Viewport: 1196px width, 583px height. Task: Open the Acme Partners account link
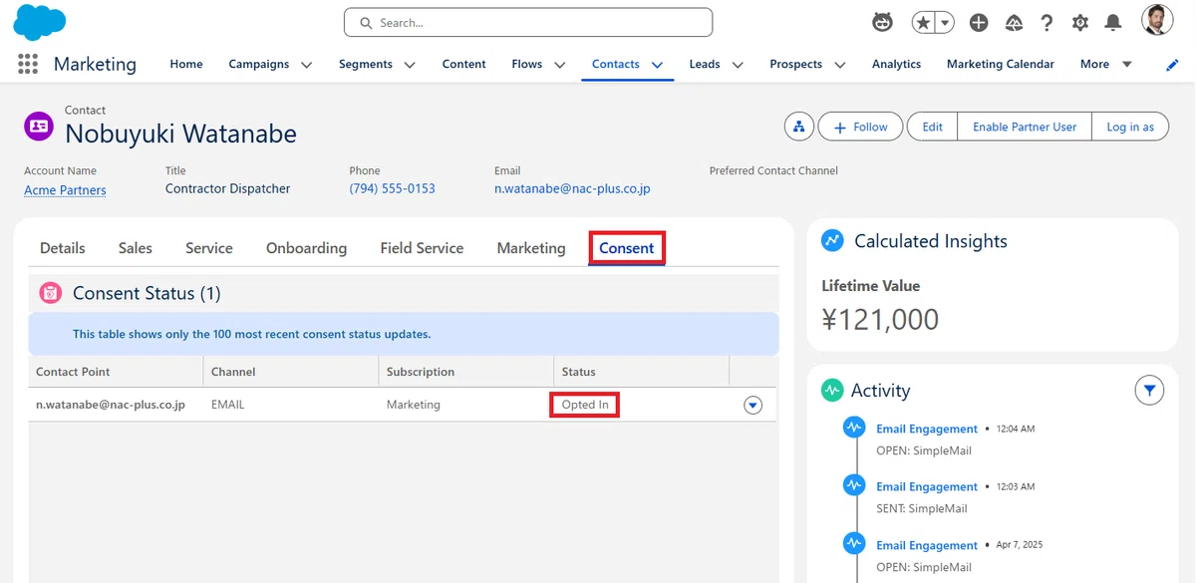tap(65, 189)
